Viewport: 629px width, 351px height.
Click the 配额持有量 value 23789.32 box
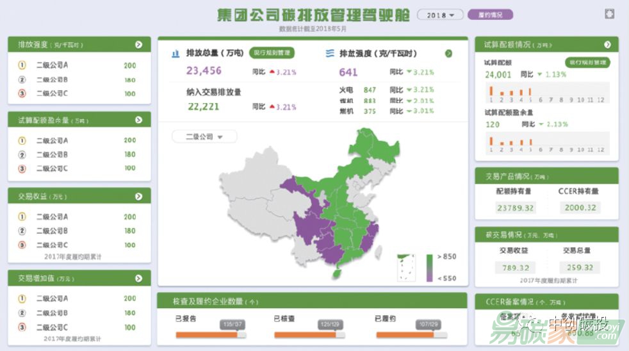point(516,208)
